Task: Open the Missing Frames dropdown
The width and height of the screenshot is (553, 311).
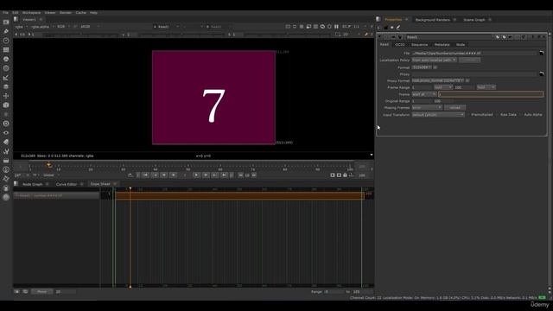Action: click(x=427, y=107)
